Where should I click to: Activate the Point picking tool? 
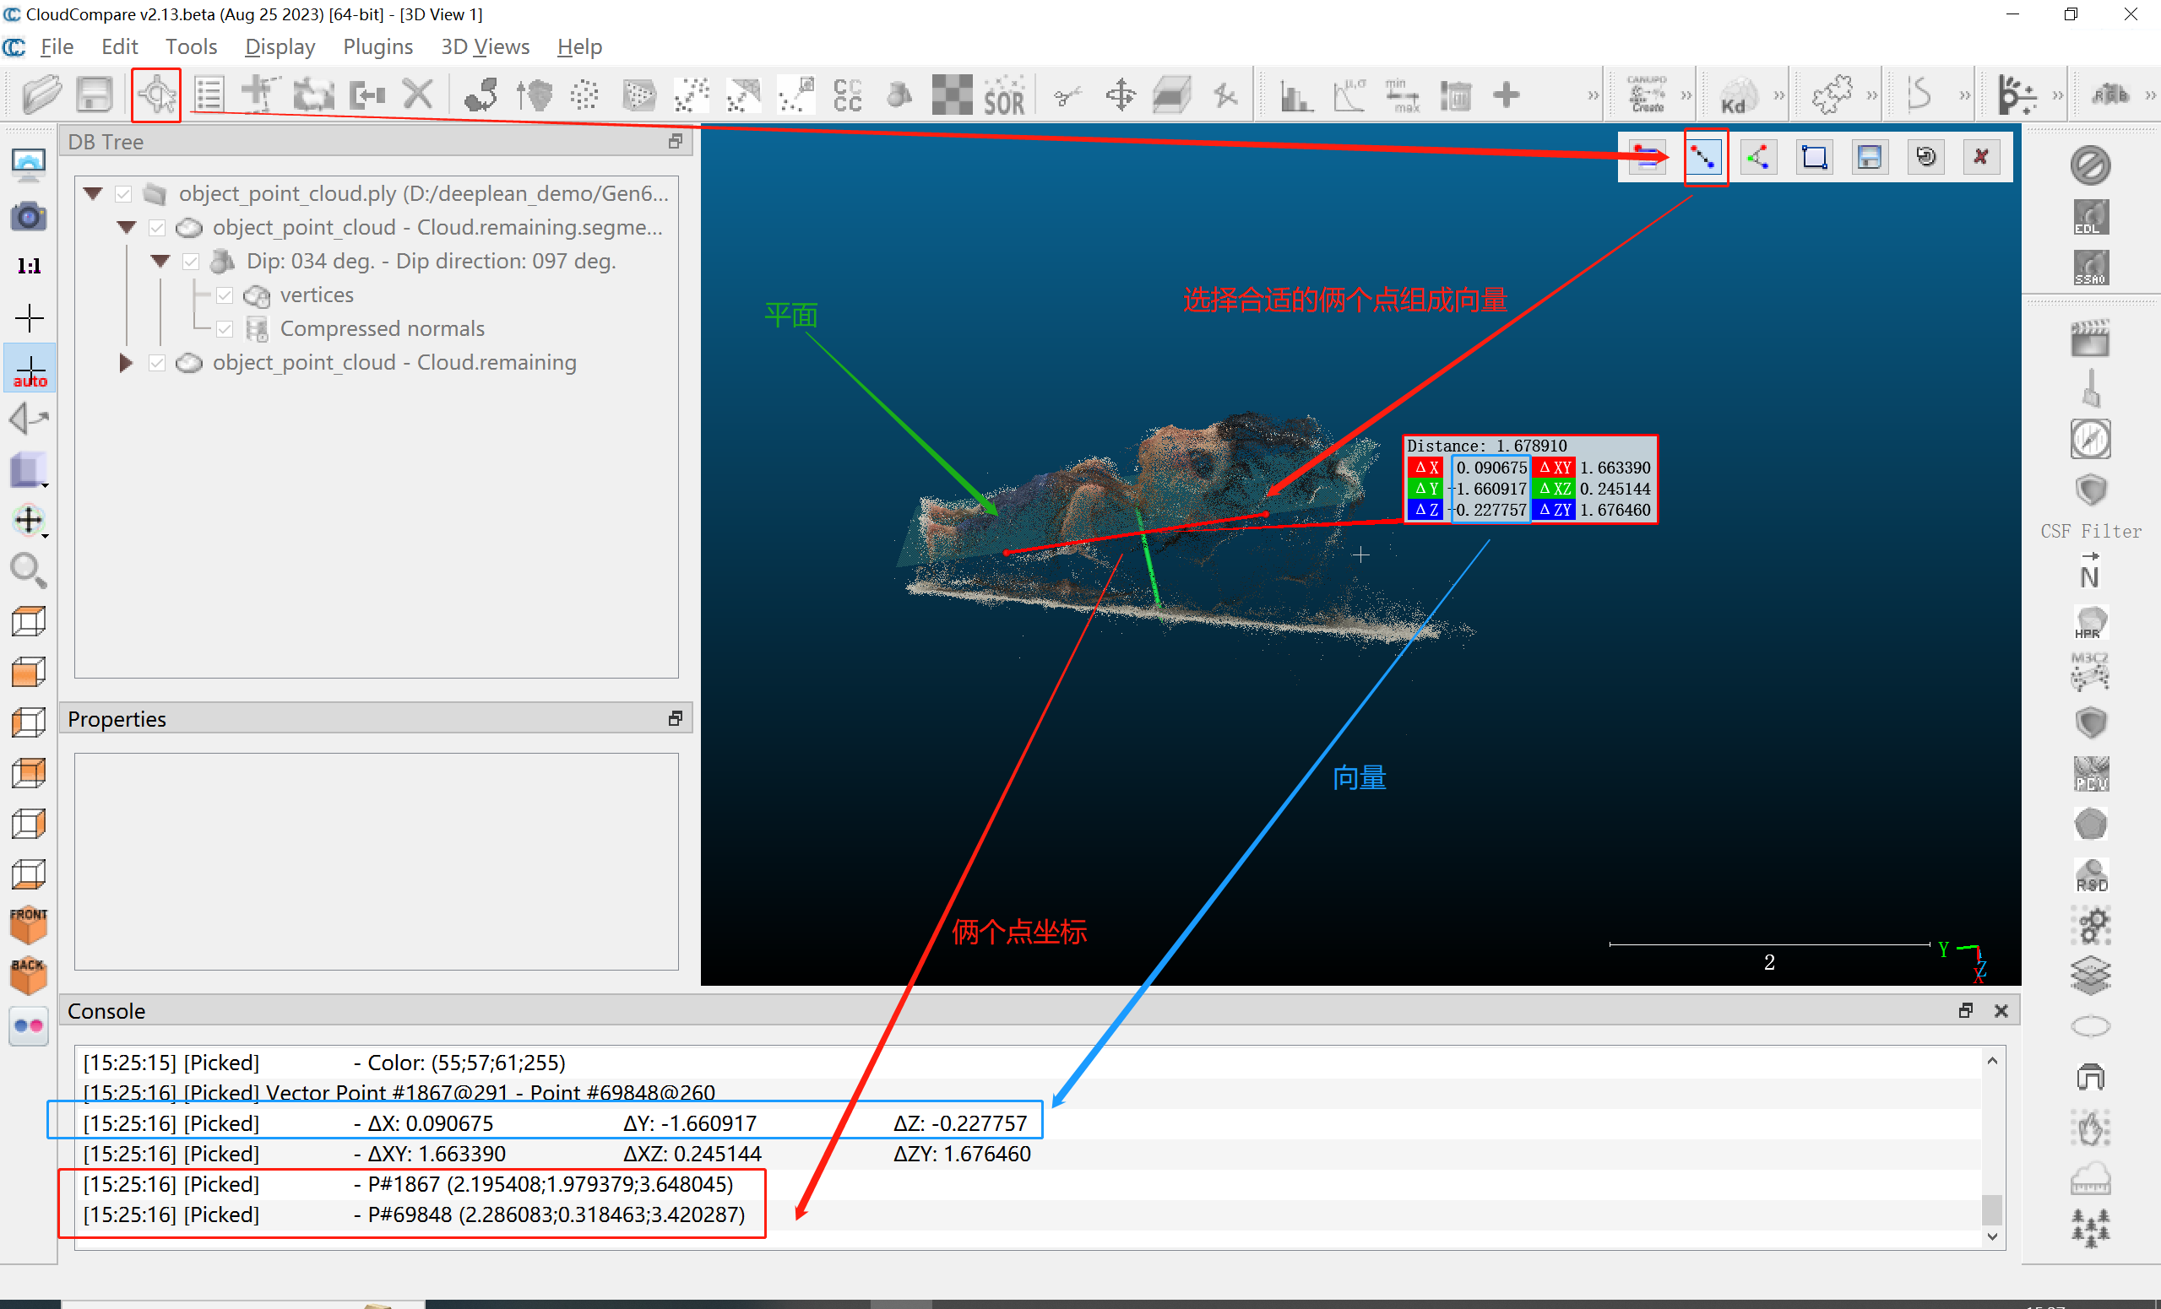(157, 95)
